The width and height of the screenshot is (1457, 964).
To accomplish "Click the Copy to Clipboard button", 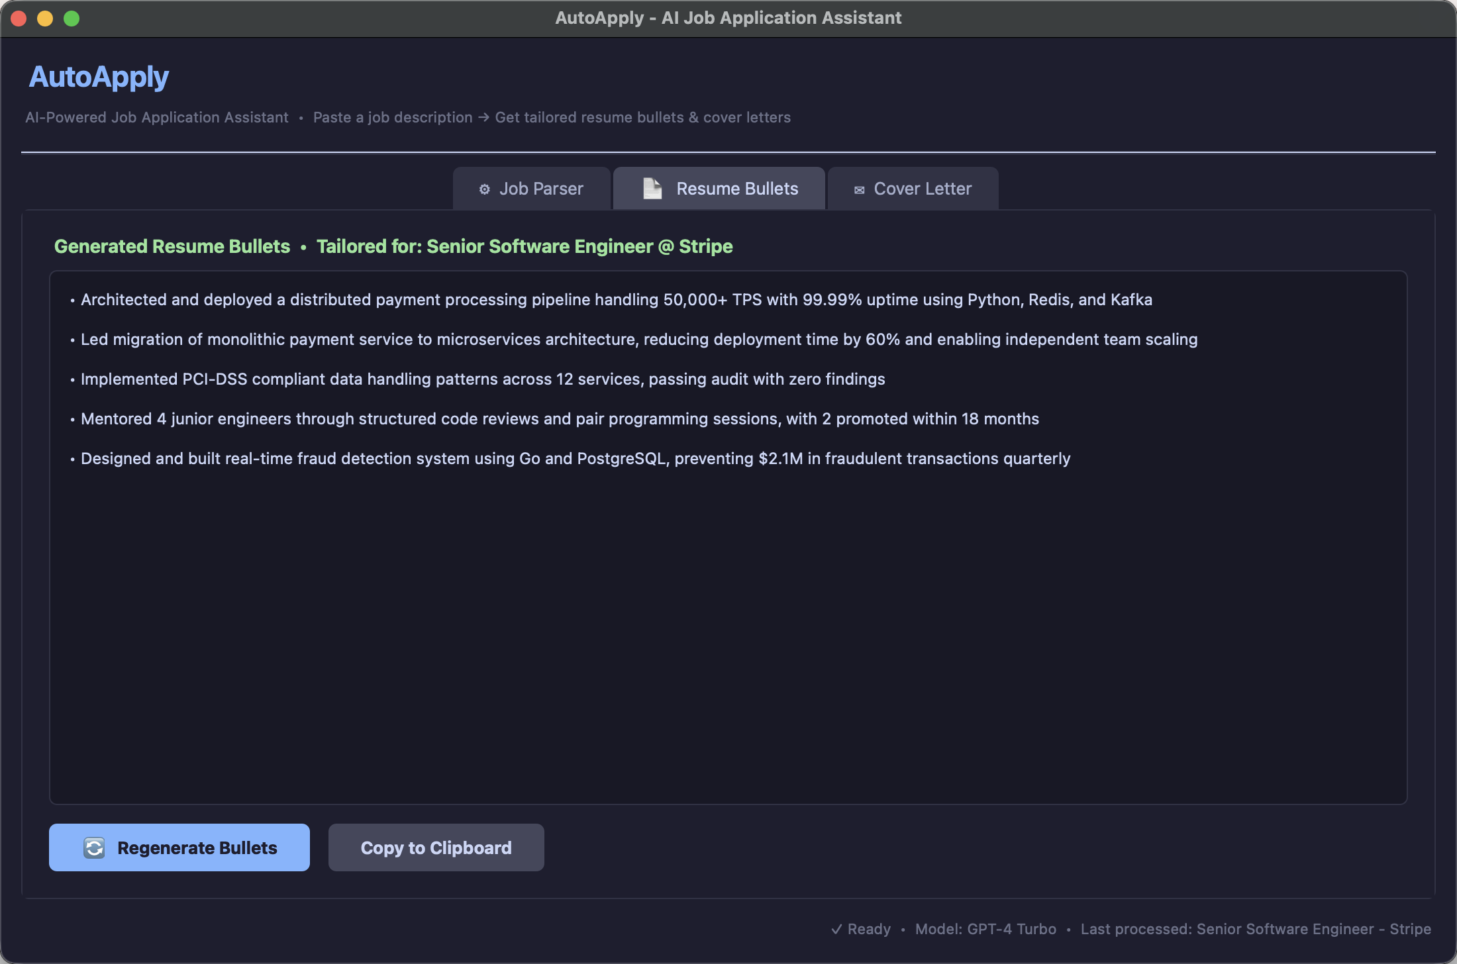I will 436,847.
